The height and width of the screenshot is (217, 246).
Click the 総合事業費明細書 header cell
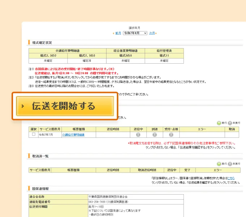[126, 51]
